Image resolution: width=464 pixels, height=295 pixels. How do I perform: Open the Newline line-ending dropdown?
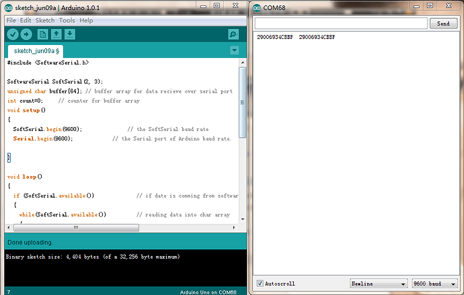379,284
